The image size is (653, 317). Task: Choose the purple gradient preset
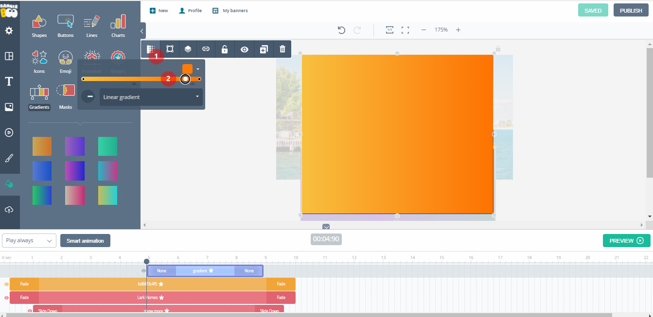coord(74,146)
